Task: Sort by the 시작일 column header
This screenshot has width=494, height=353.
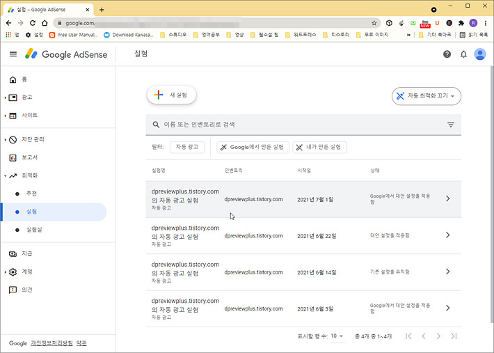Action: [x=304, y=171]
